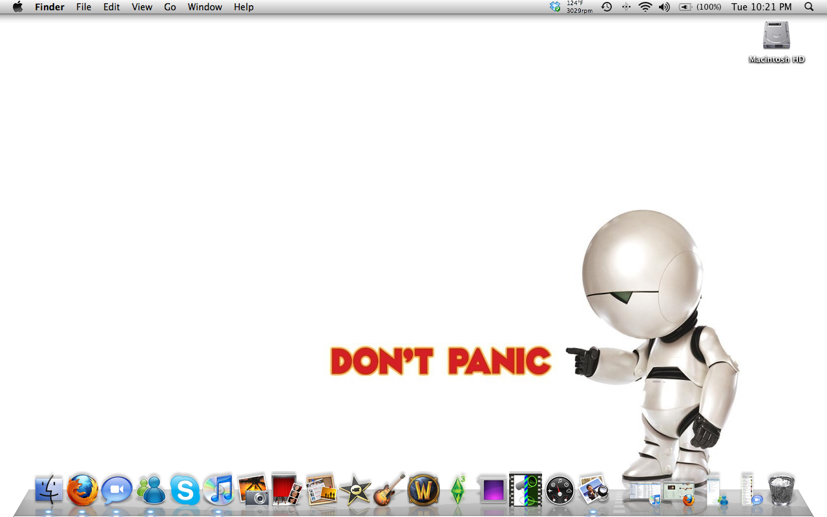
Task: Open the purple screen app in Dock
Action: click(493, 490)
